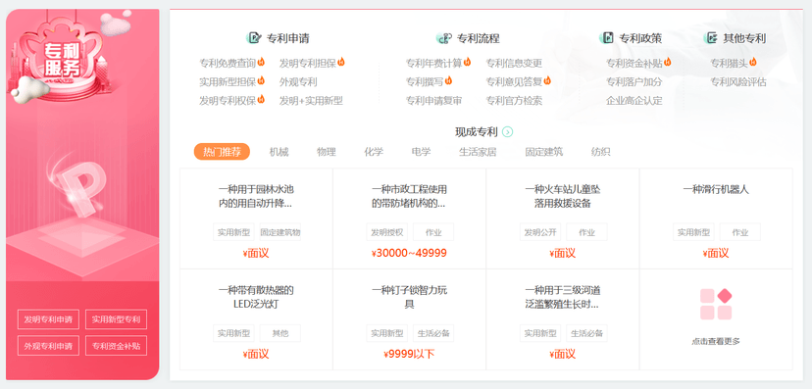
Task: Open the 专利年费计算 link
Action: tap(434, 63)
